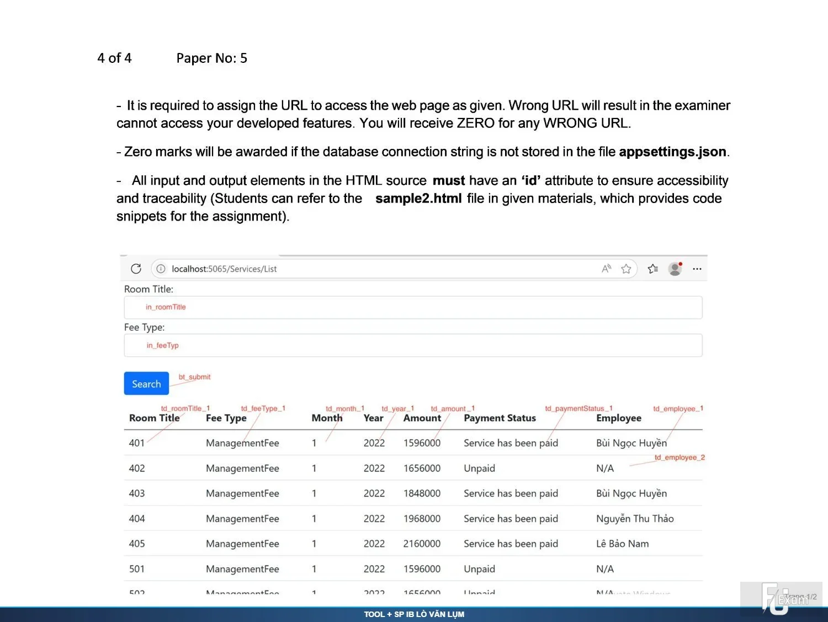Open the browser's three-dot settings menu
This screenshot has width=828, height=622.
[x=697, y=269]
